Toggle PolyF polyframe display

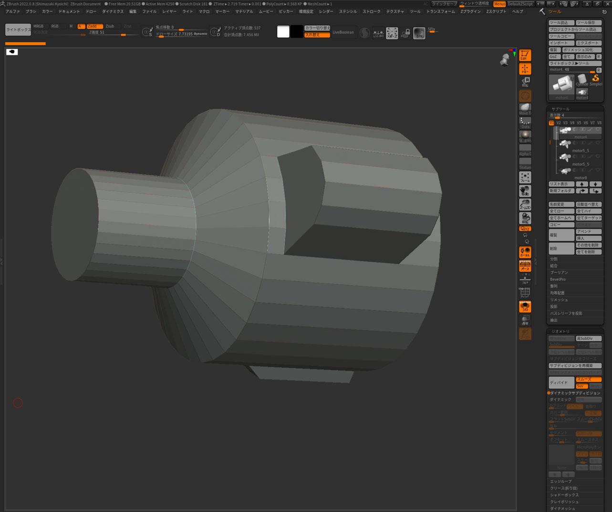coord(525,293)
